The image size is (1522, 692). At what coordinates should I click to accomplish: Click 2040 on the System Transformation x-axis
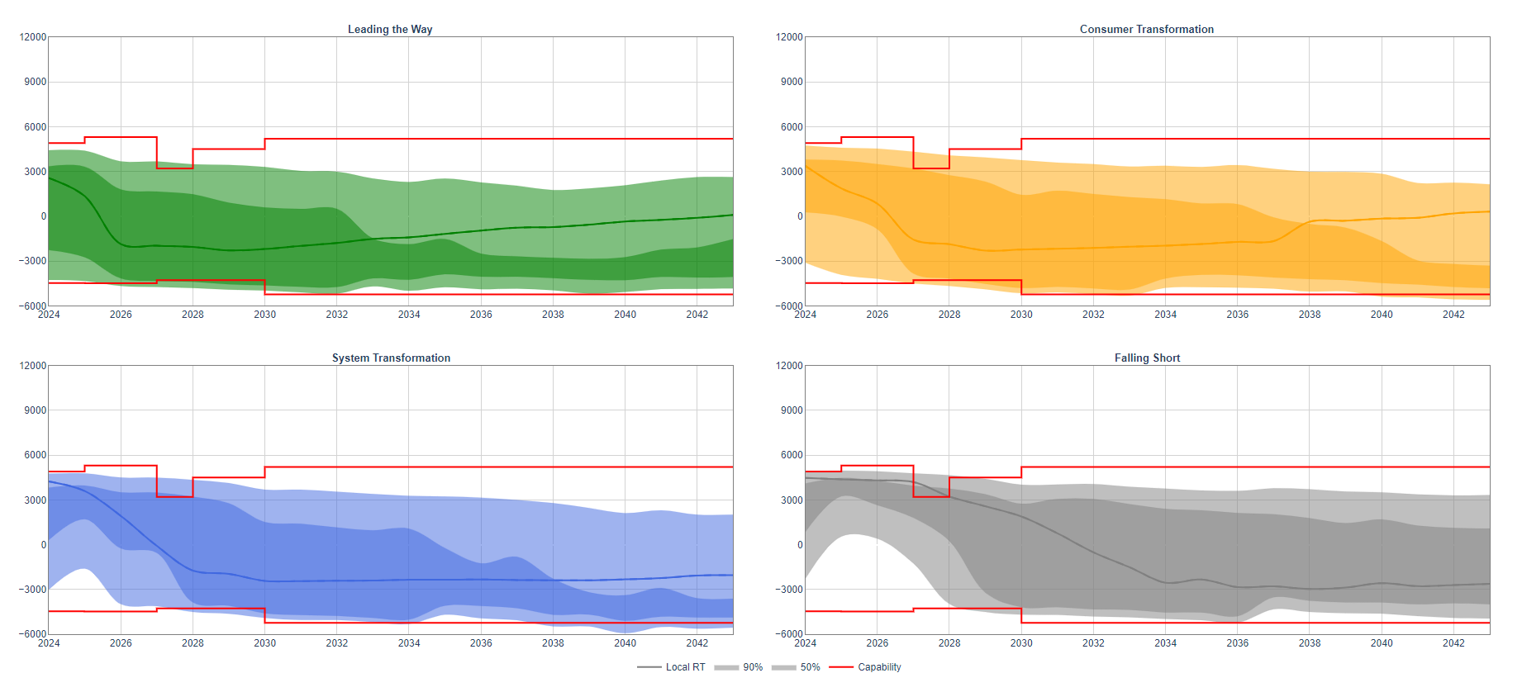click(x=625, y=643)
